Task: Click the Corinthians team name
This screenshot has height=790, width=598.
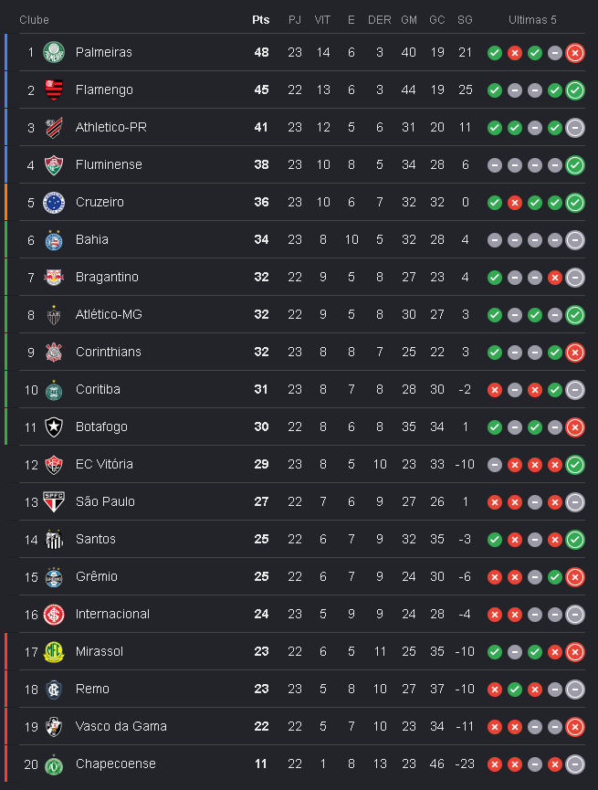Action: coord(109,353)
